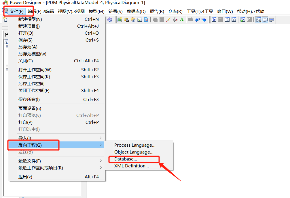
Task: Click the green new-object toolbar icon with sparkle
Action: point(120,19)
